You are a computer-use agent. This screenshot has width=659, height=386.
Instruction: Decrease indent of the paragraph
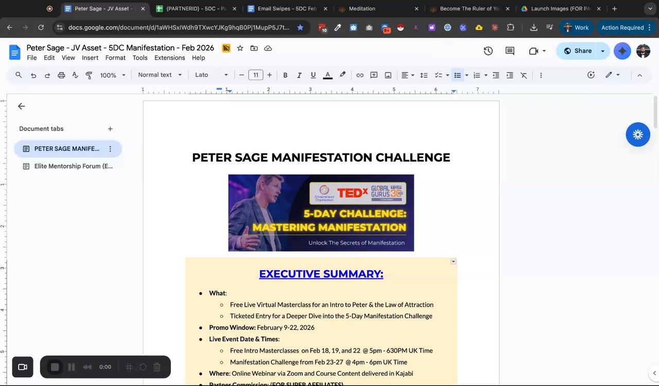(x=496, y=75)
